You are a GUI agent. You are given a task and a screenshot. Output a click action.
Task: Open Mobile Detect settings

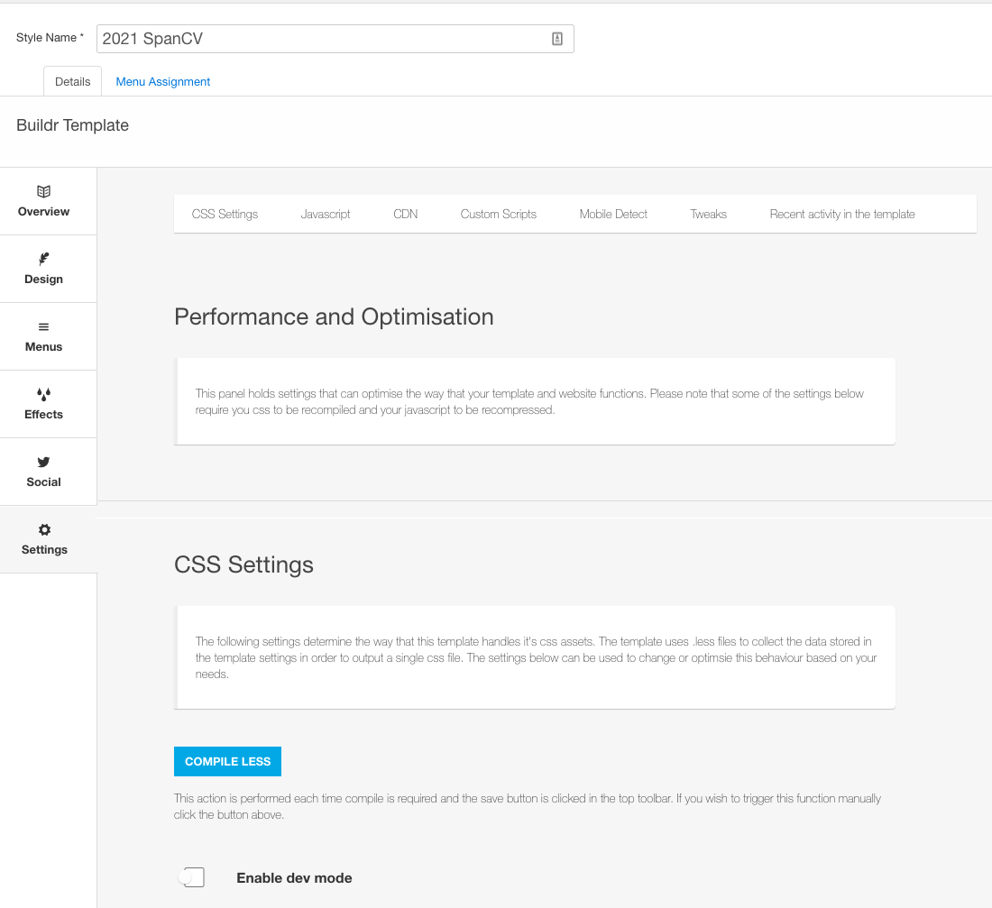point(613,215)
